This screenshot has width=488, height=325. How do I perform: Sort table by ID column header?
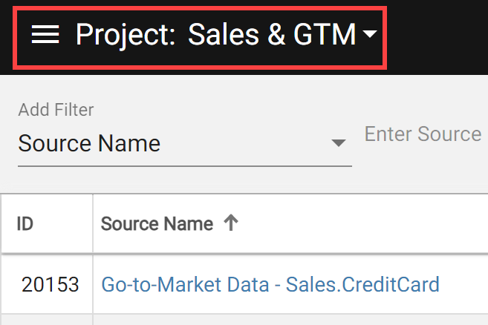(25, 223)
